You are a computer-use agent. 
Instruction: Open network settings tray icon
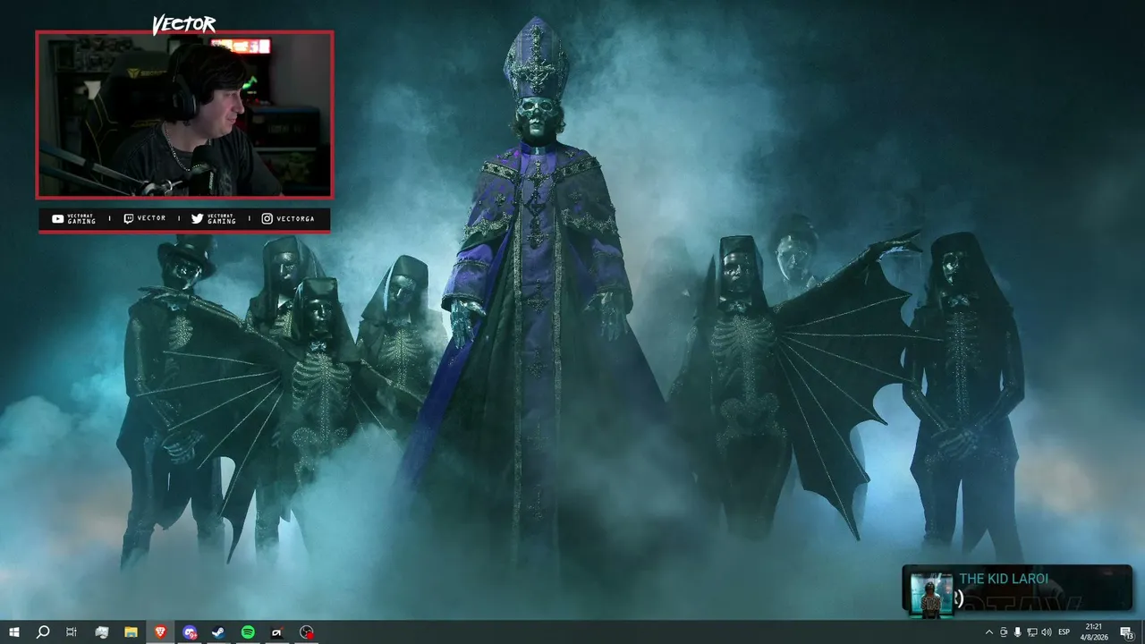point(1032,632)
